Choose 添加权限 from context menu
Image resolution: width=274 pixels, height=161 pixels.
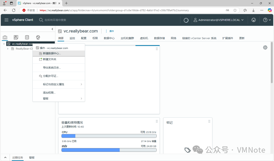pos(59,93)
